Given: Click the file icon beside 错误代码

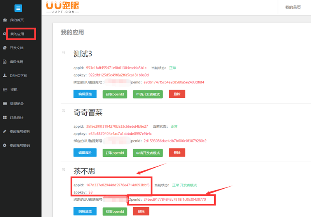Looking at the screenshot, I should coord(5,62).
